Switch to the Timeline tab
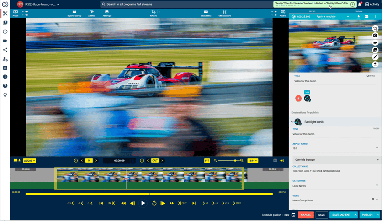Screen dimensions: 382x221 click(358, 11)
